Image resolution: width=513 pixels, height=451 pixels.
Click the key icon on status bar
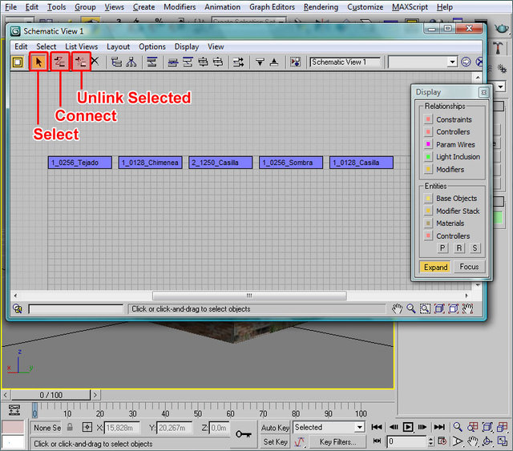click(x=244, y=433)
